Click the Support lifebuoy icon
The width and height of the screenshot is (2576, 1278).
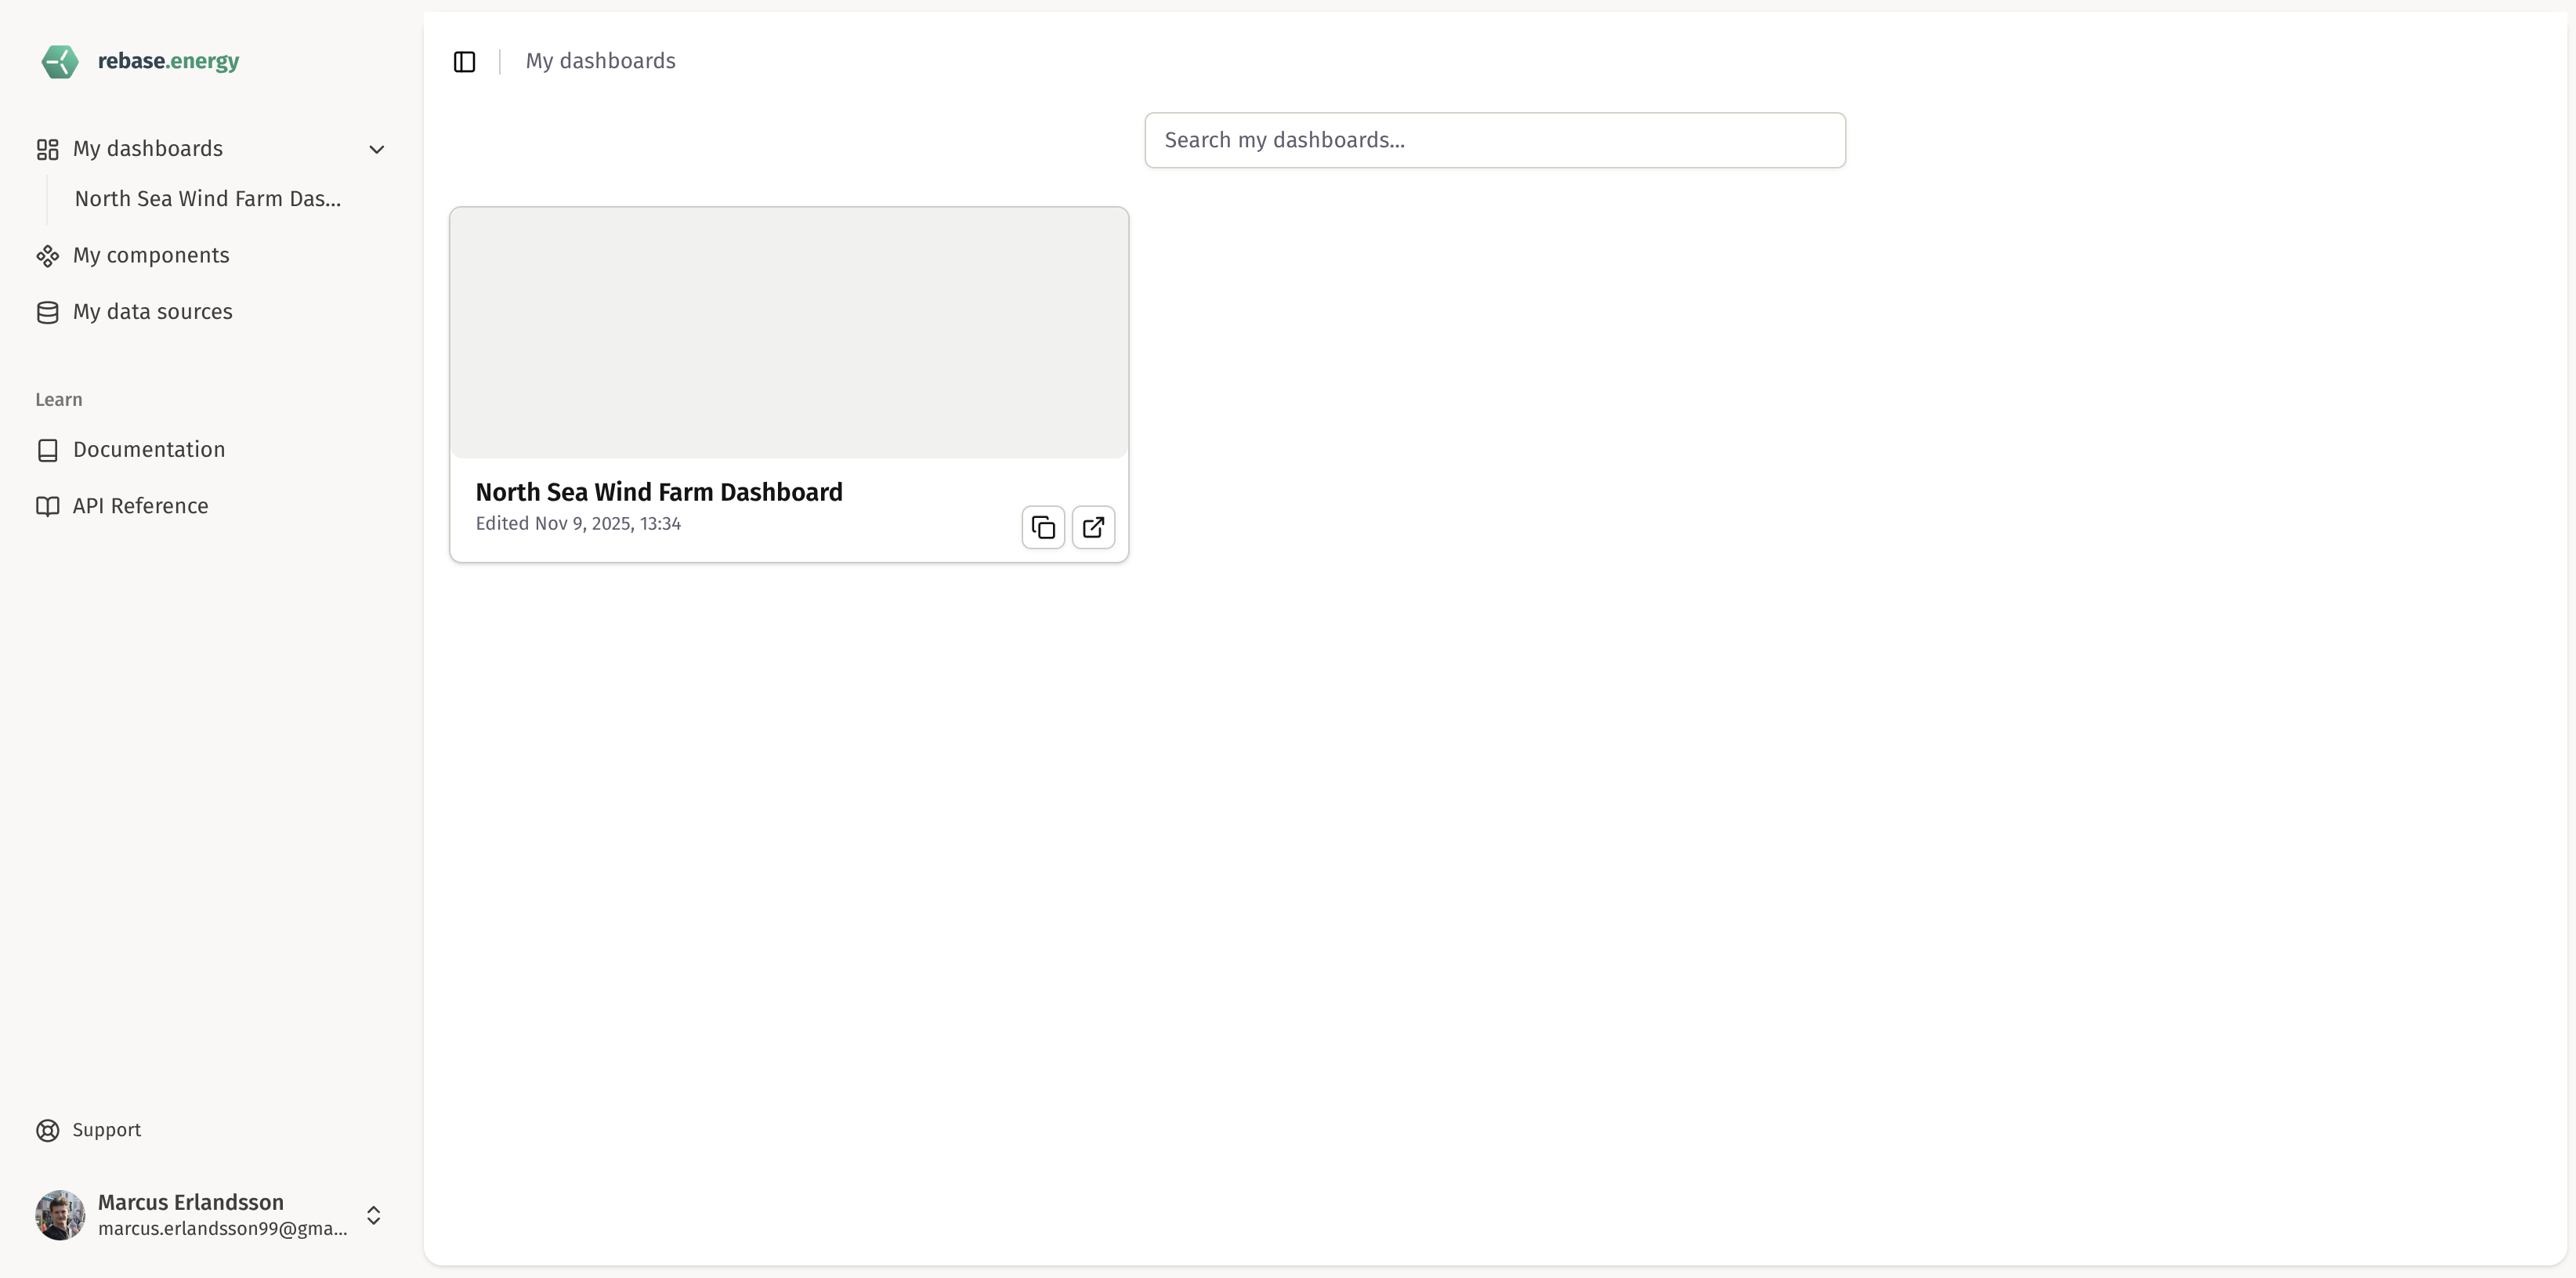(x=47, y=1129)
